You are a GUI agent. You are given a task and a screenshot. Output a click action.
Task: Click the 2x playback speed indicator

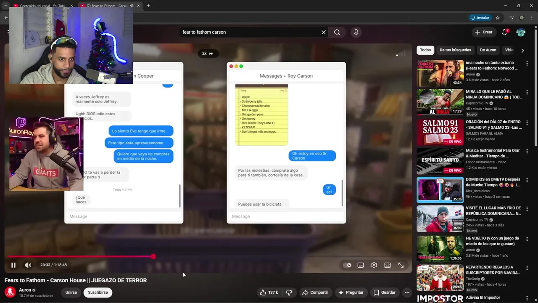(208, 53)
